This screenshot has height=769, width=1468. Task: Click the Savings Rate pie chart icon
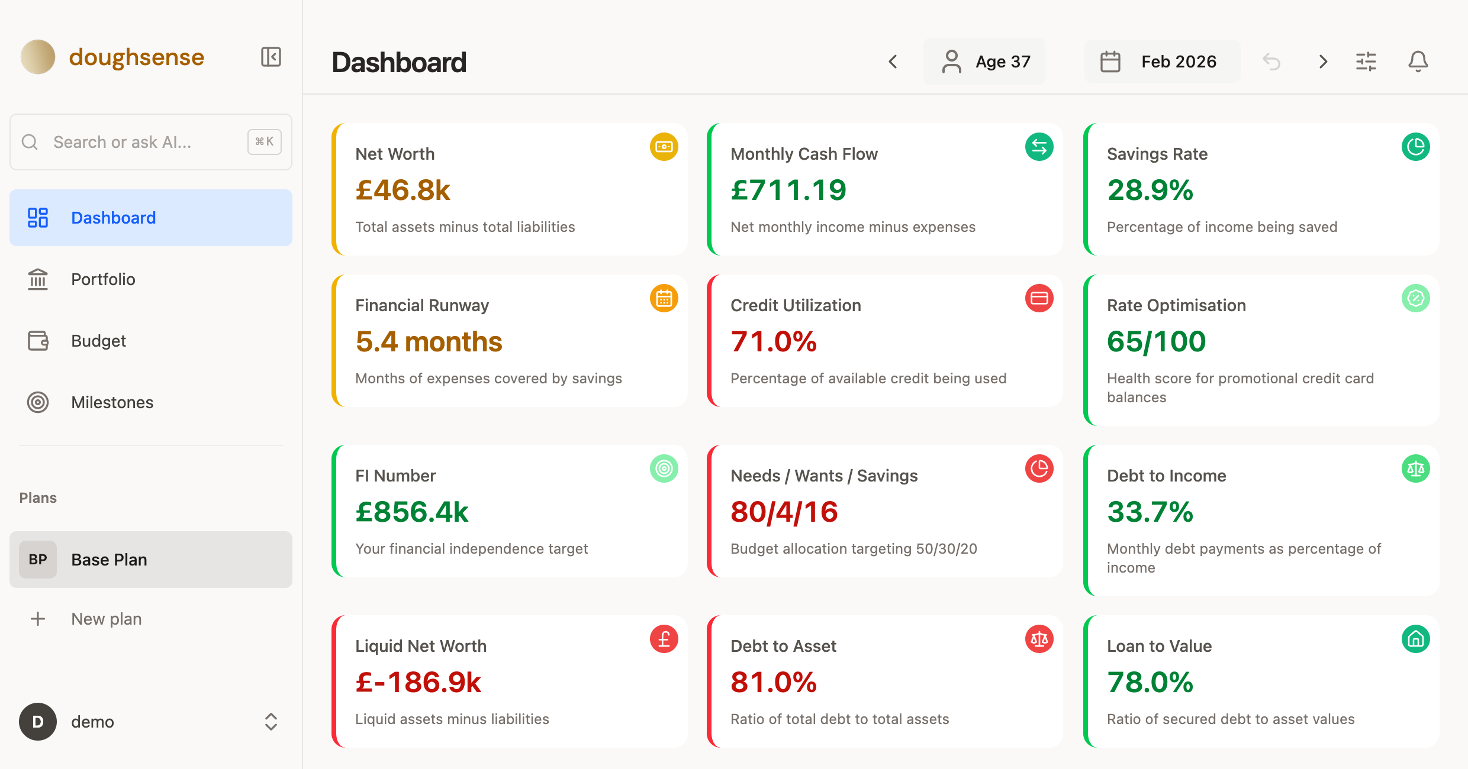tap(1416, 147)
